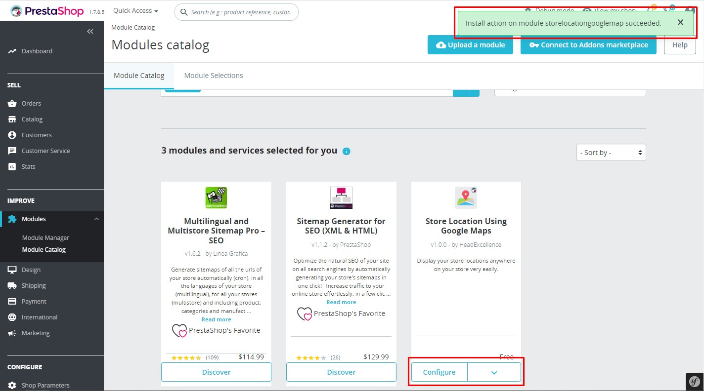This screenshot has height=391, width=704.
Task: Click Multilingual and Multistore Sitemap Pro title
Action: point(216,231)
